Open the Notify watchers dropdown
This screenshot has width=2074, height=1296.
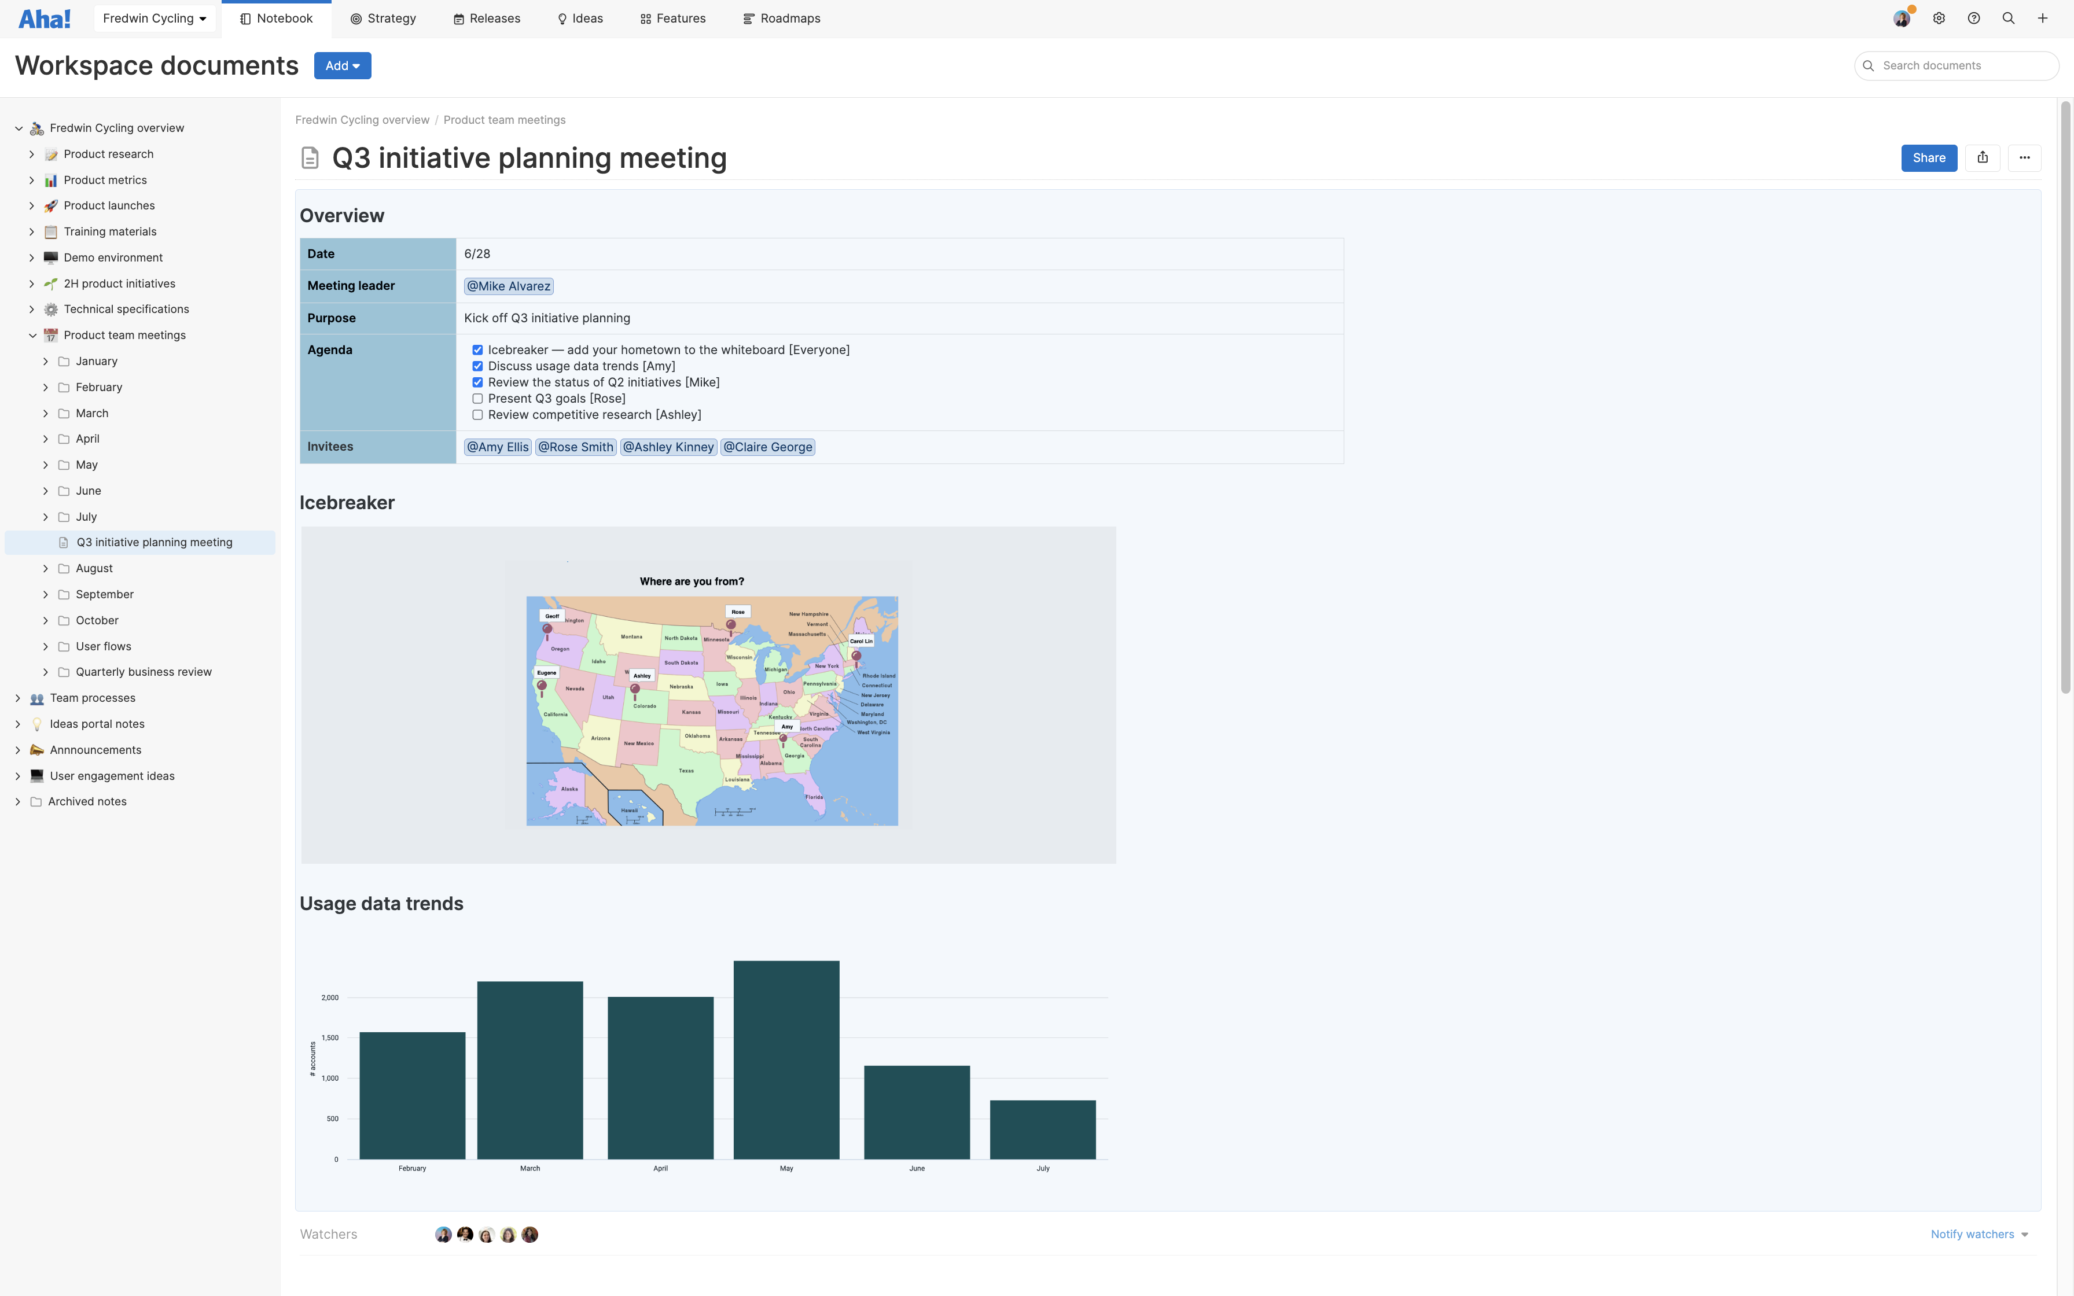(1979, 1234)
